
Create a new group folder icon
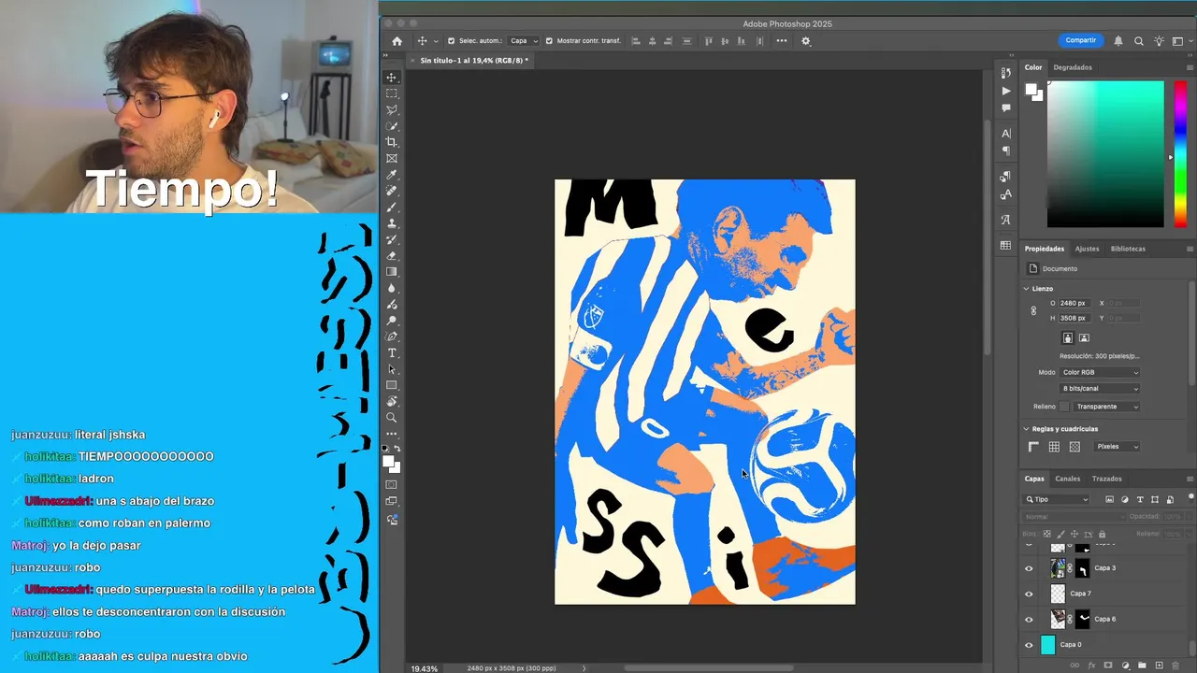[1142, 666]
